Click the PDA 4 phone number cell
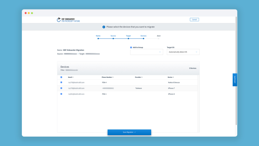 [x=104, y=82]
